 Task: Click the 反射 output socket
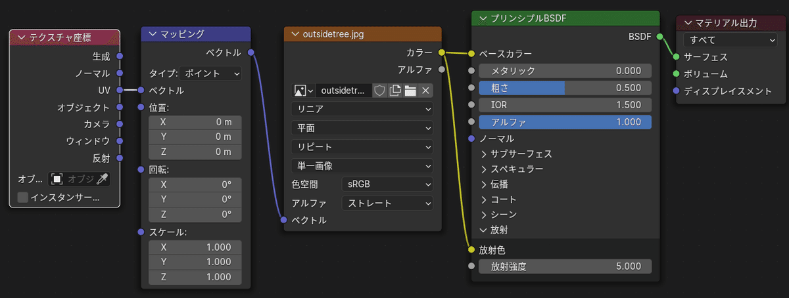120,158
